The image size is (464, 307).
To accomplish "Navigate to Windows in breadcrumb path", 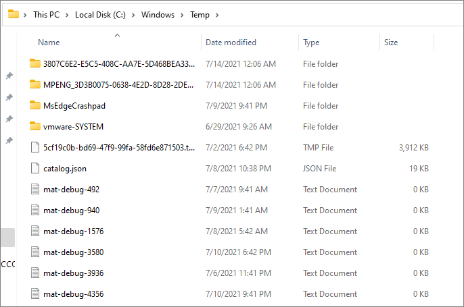I will (158, 15).
